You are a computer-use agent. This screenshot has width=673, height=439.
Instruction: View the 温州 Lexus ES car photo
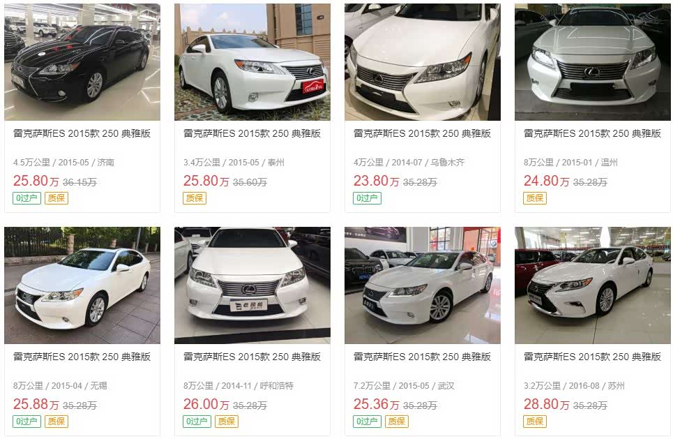[592, 62]
